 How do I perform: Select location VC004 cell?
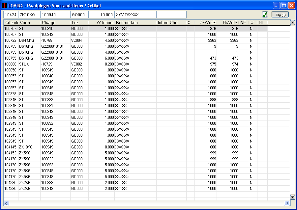click(x=79, y=40)
